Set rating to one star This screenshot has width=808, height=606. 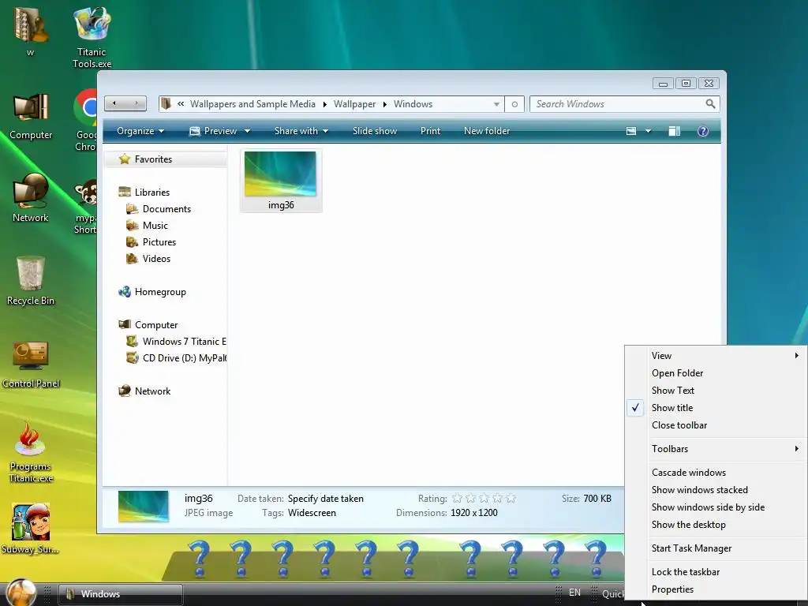point(457,499)
